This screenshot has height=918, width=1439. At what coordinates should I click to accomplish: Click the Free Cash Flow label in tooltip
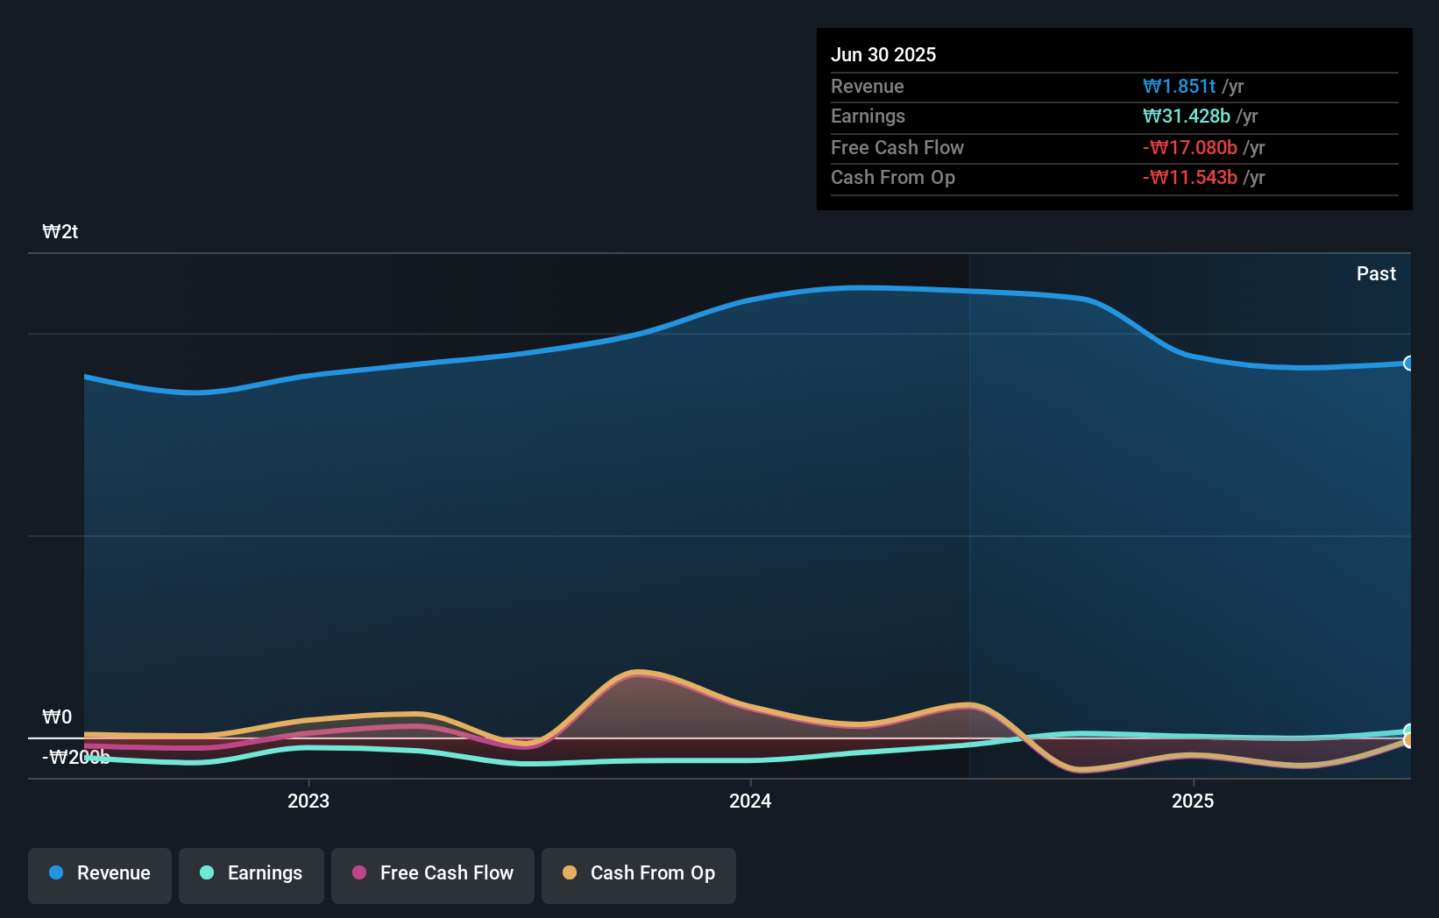pos(897,147)
